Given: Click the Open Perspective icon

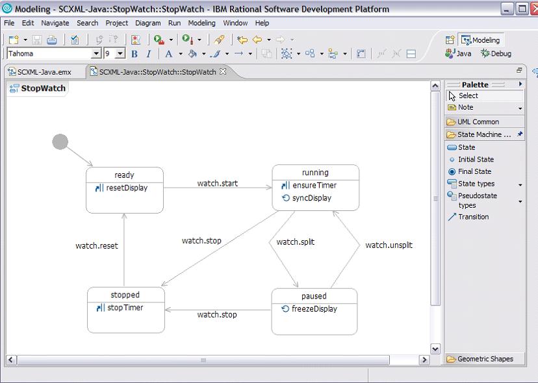Looking at the screenshot, I should (x=450, y=40).
